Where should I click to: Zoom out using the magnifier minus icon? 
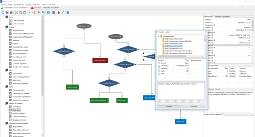coord(43,13)
